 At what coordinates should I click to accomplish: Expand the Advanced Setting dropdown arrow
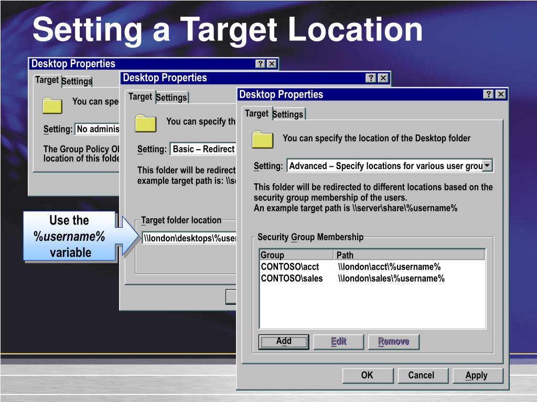pos(487,166)
